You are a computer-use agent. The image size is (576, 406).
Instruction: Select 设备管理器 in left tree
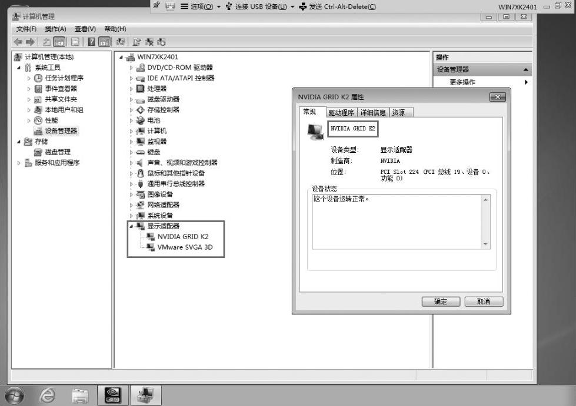coord(61,131)
